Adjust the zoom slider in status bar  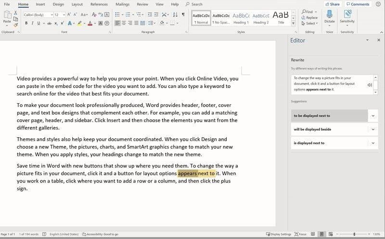tap(355, 234)
